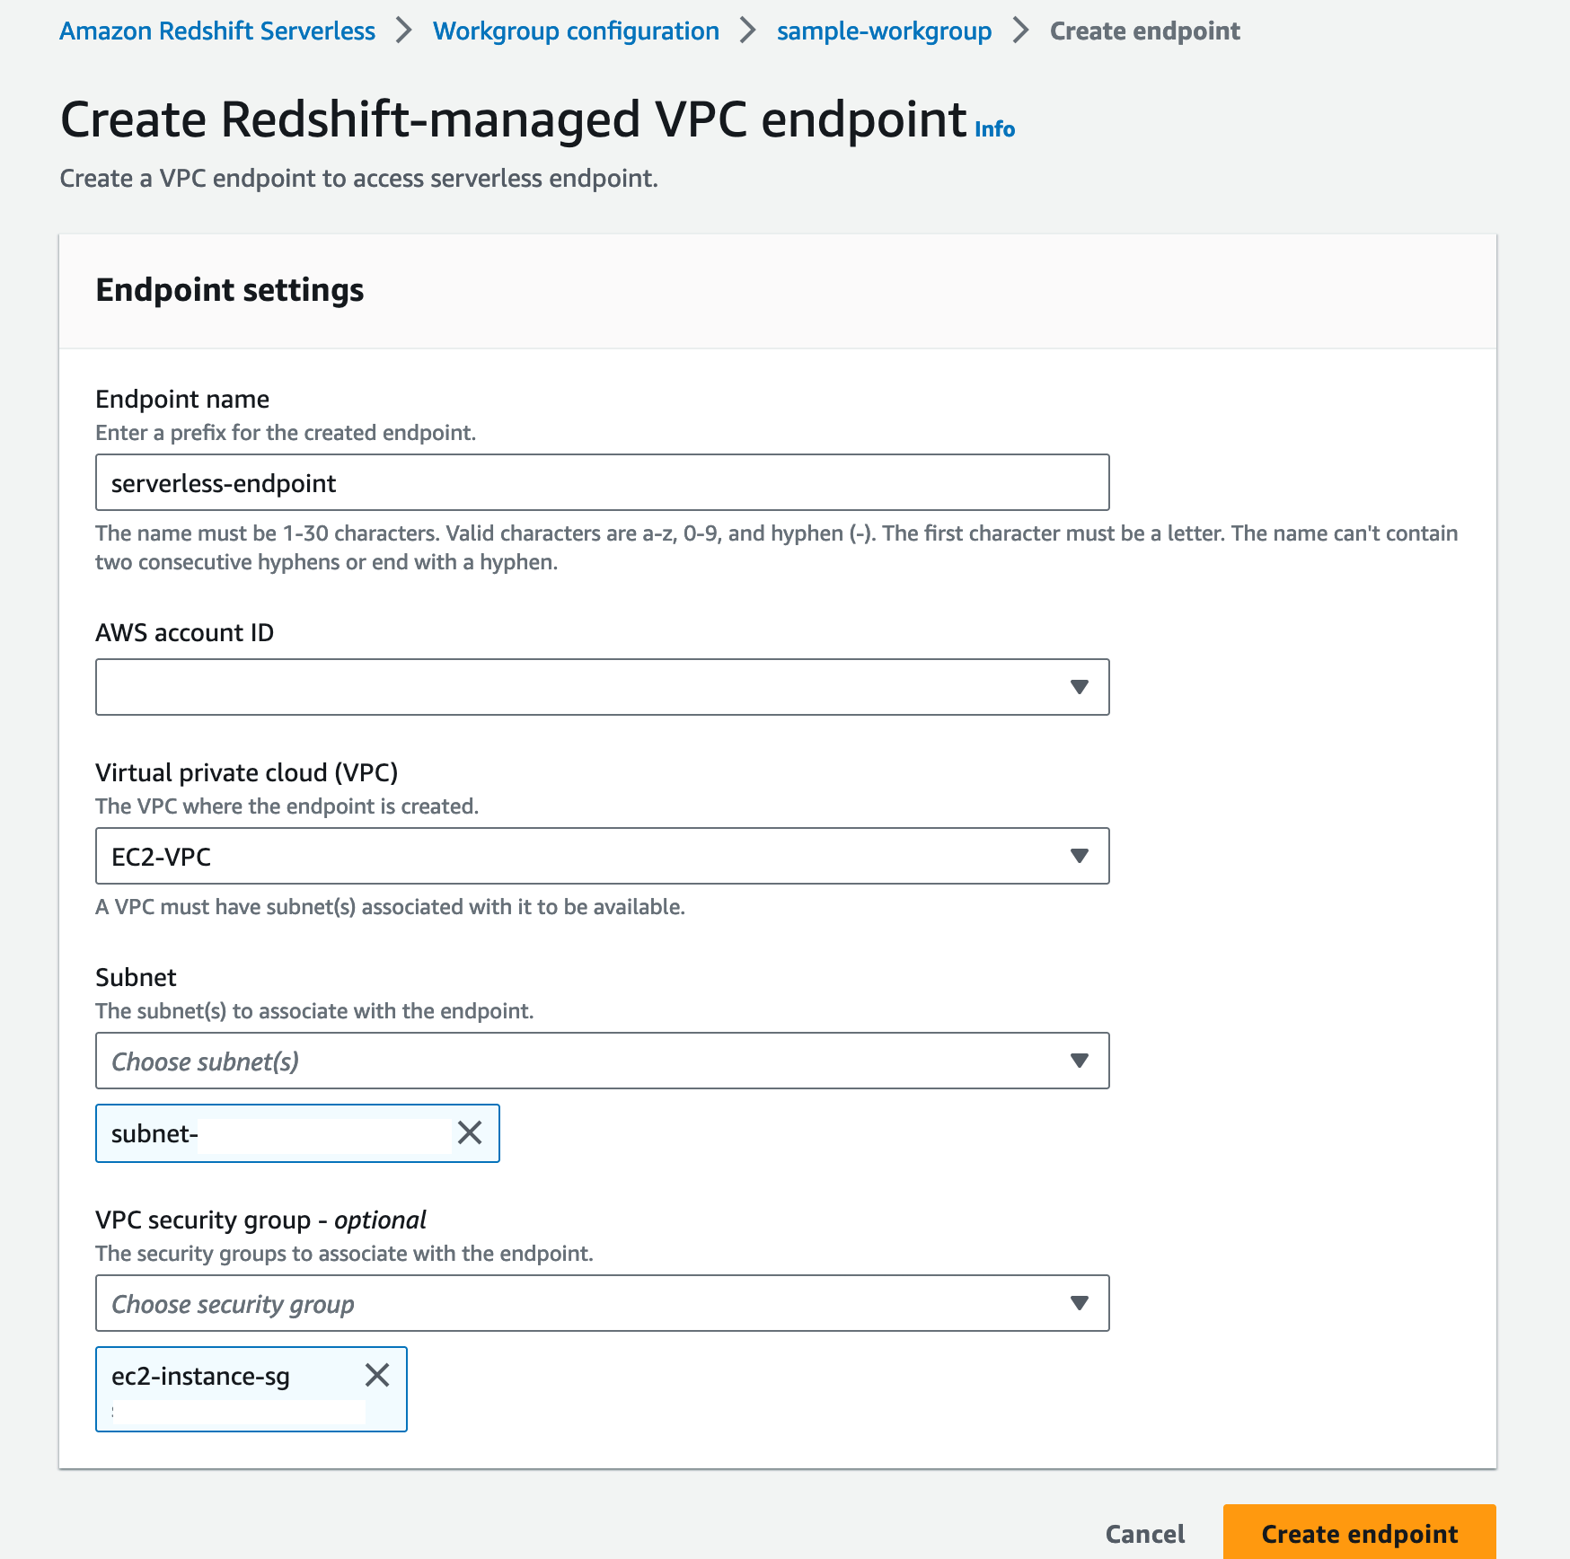The width and height of the screenshot is (1570, 1559).
Task: Click the subnet token label
Action: pyautogui.click(x=154, y=1133)
